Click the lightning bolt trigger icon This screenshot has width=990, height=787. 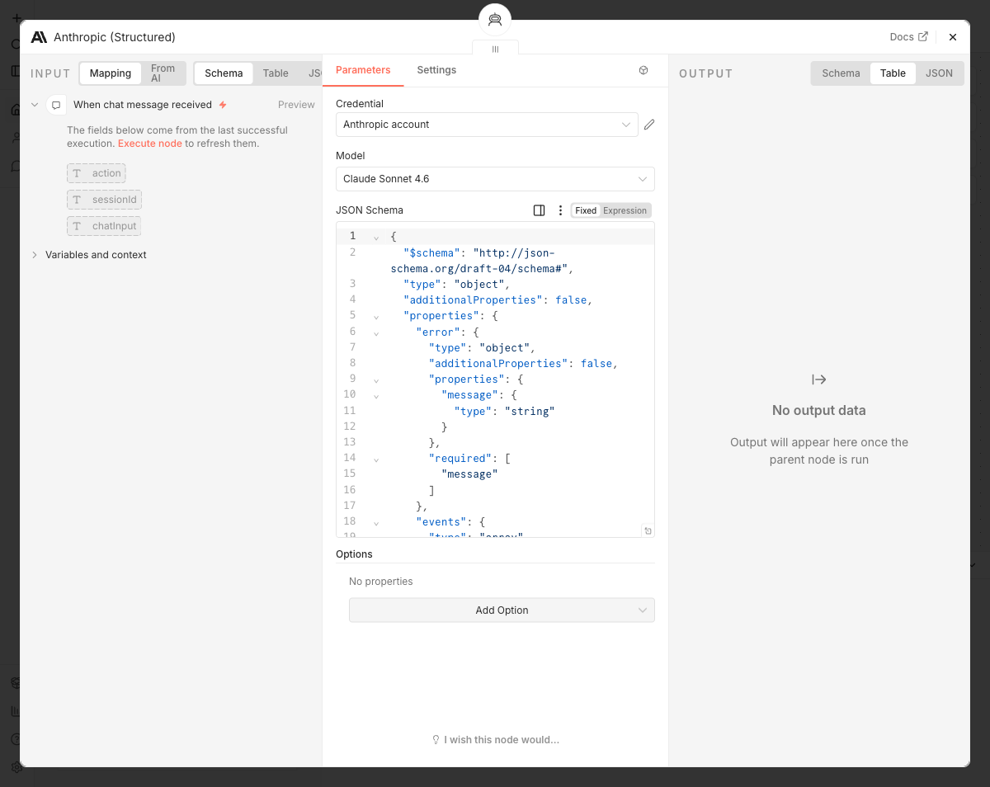point(223,105)
